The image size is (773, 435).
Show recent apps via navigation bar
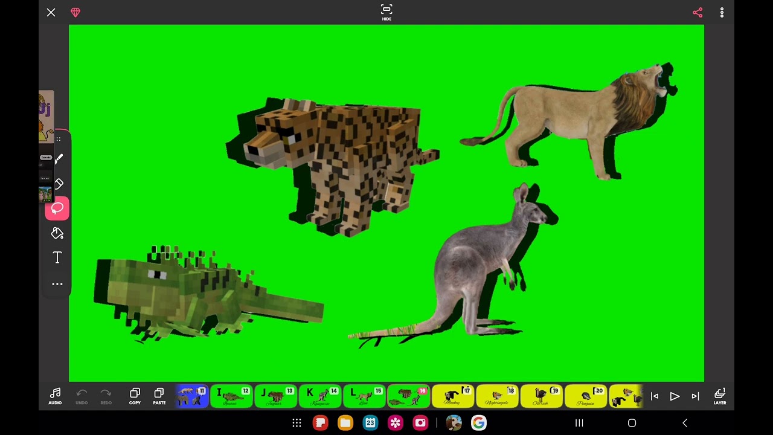579,423
